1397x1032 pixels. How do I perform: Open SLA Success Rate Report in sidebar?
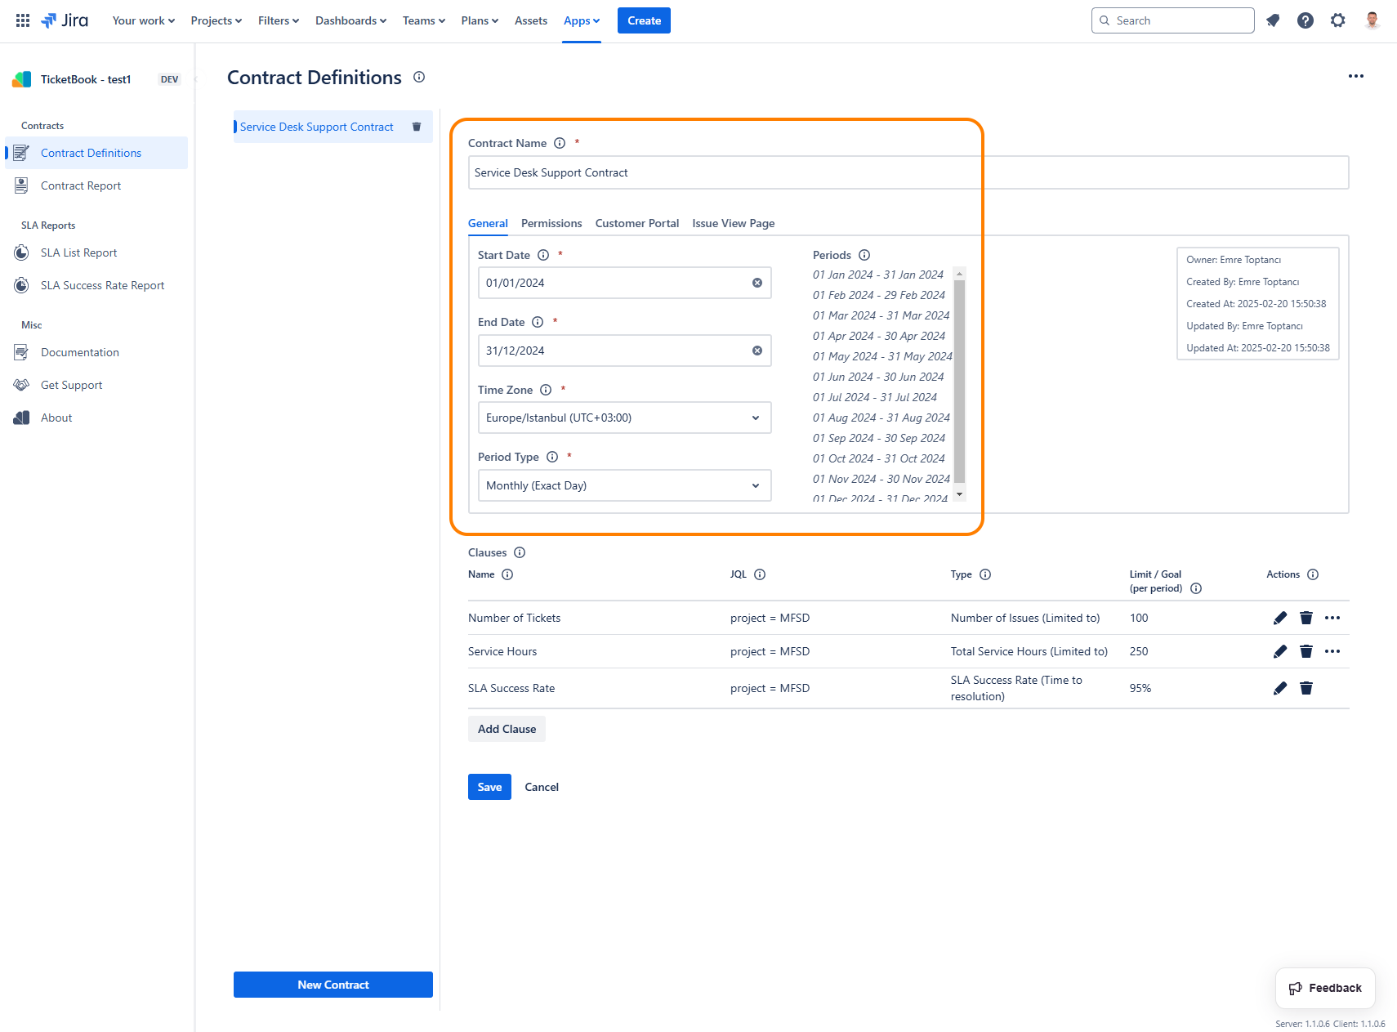click(102, 285)
